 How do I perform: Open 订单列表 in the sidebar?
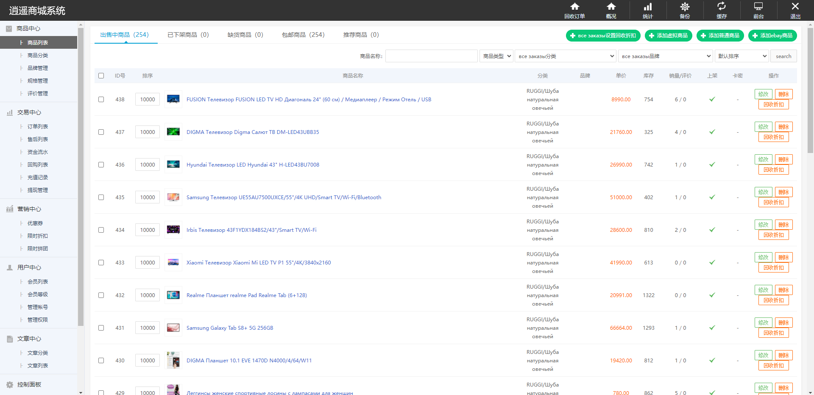[x=38, y=126]
